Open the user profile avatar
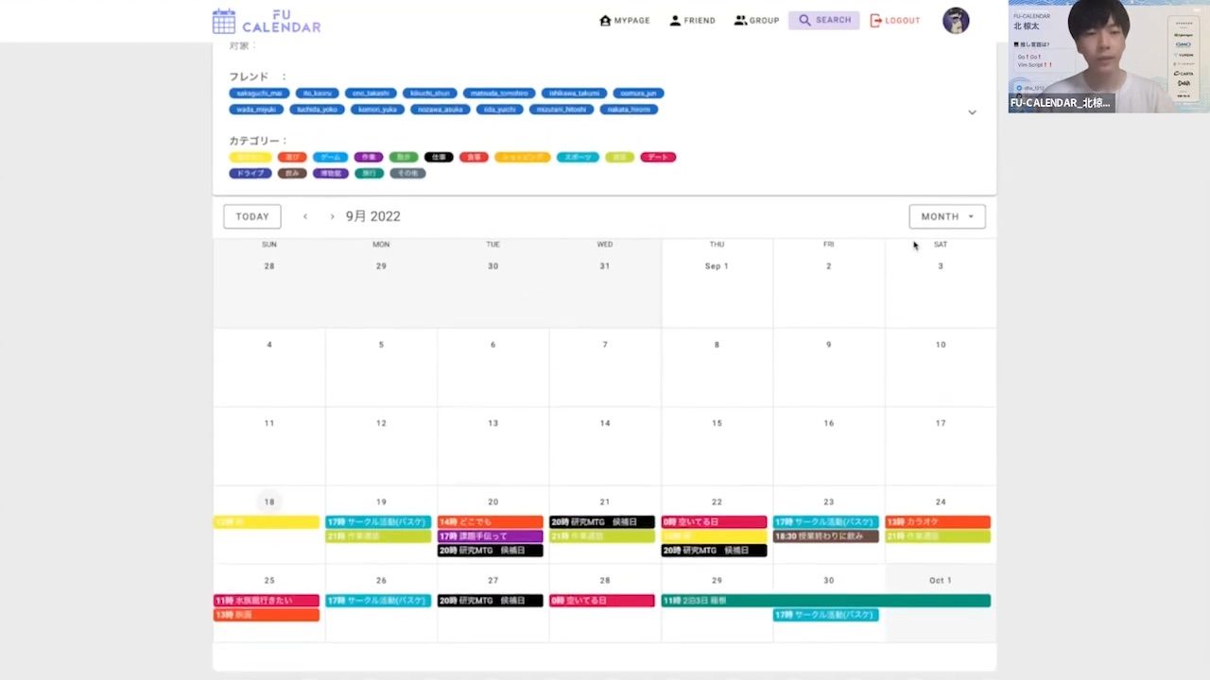Screen dimensions: 1210x680 [956, 21]
